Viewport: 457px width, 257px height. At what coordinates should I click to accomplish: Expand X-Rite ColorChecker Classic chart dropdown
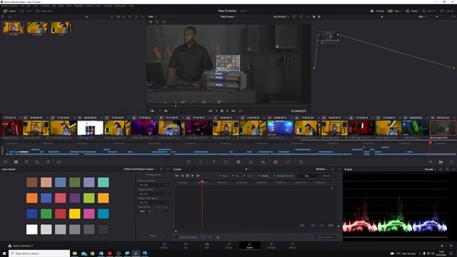140,169
